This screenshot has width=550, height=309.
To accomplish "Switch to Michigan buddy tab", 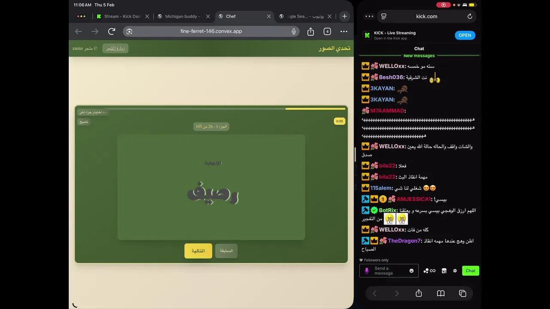I will pyautogui.click(x=183, y=16).
